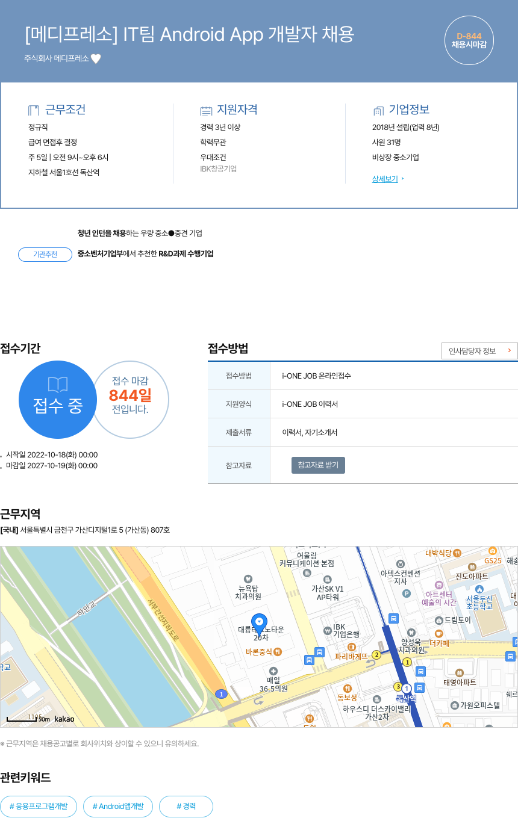The width and height of the screenshot is (518, 818).
Task: Click the open book icon in 접수 중 circle
Action: (58, 385)
